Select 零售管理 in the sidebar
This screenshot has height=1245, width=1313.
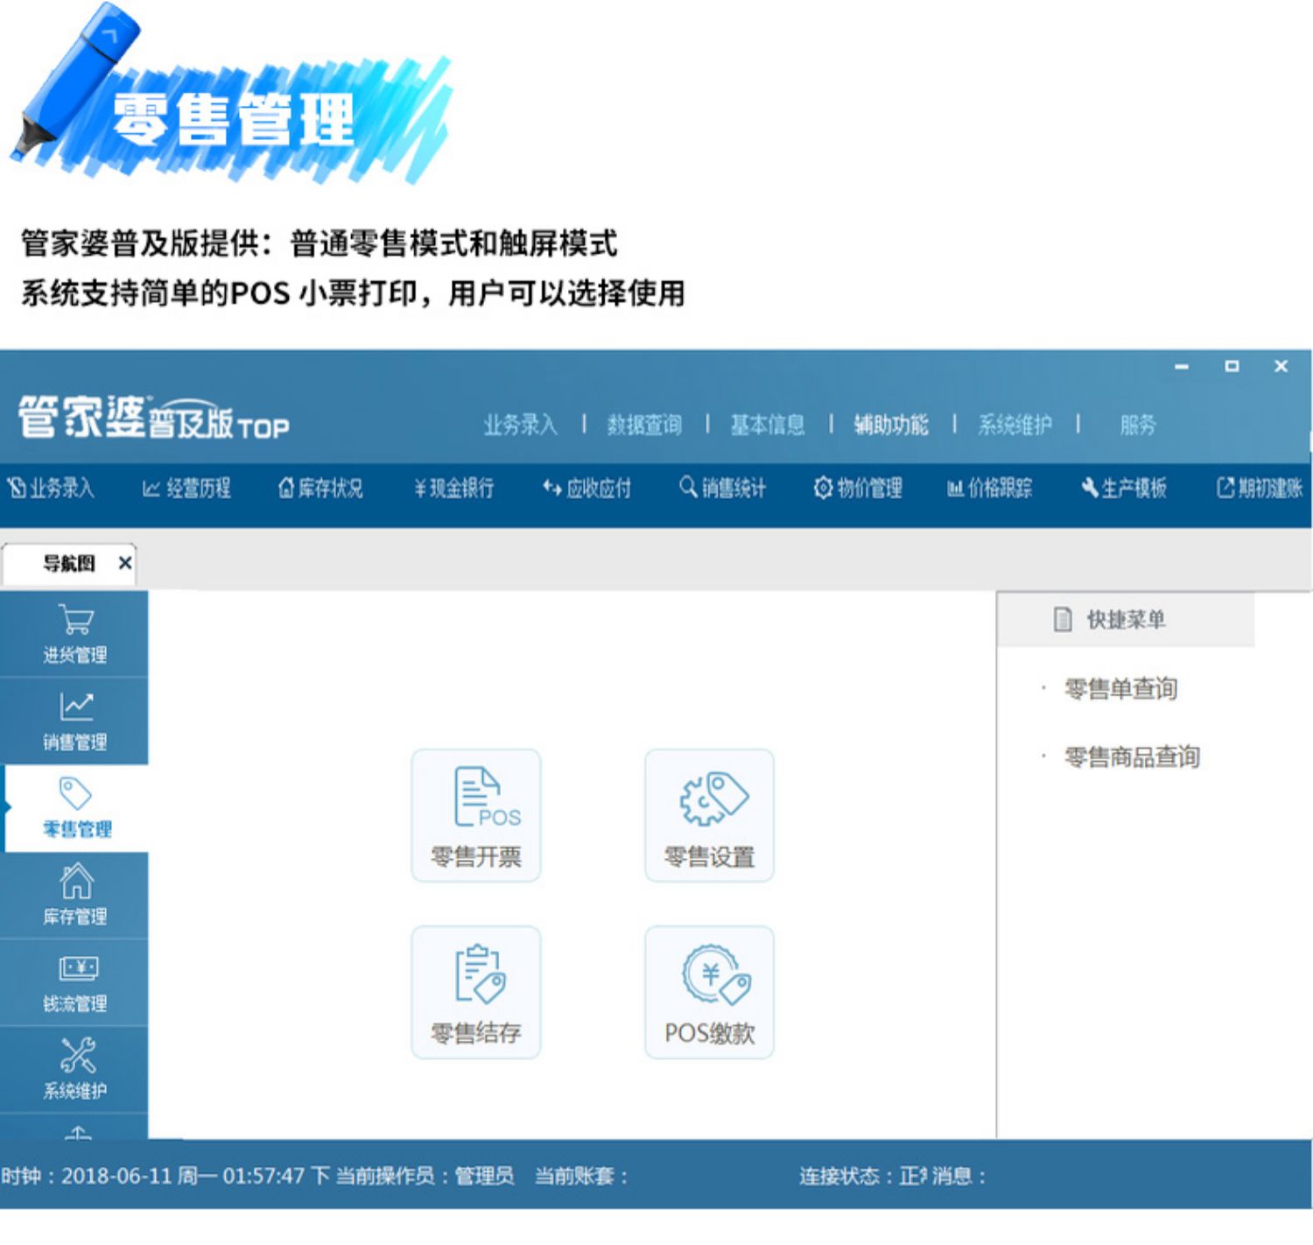click(76, 808)
